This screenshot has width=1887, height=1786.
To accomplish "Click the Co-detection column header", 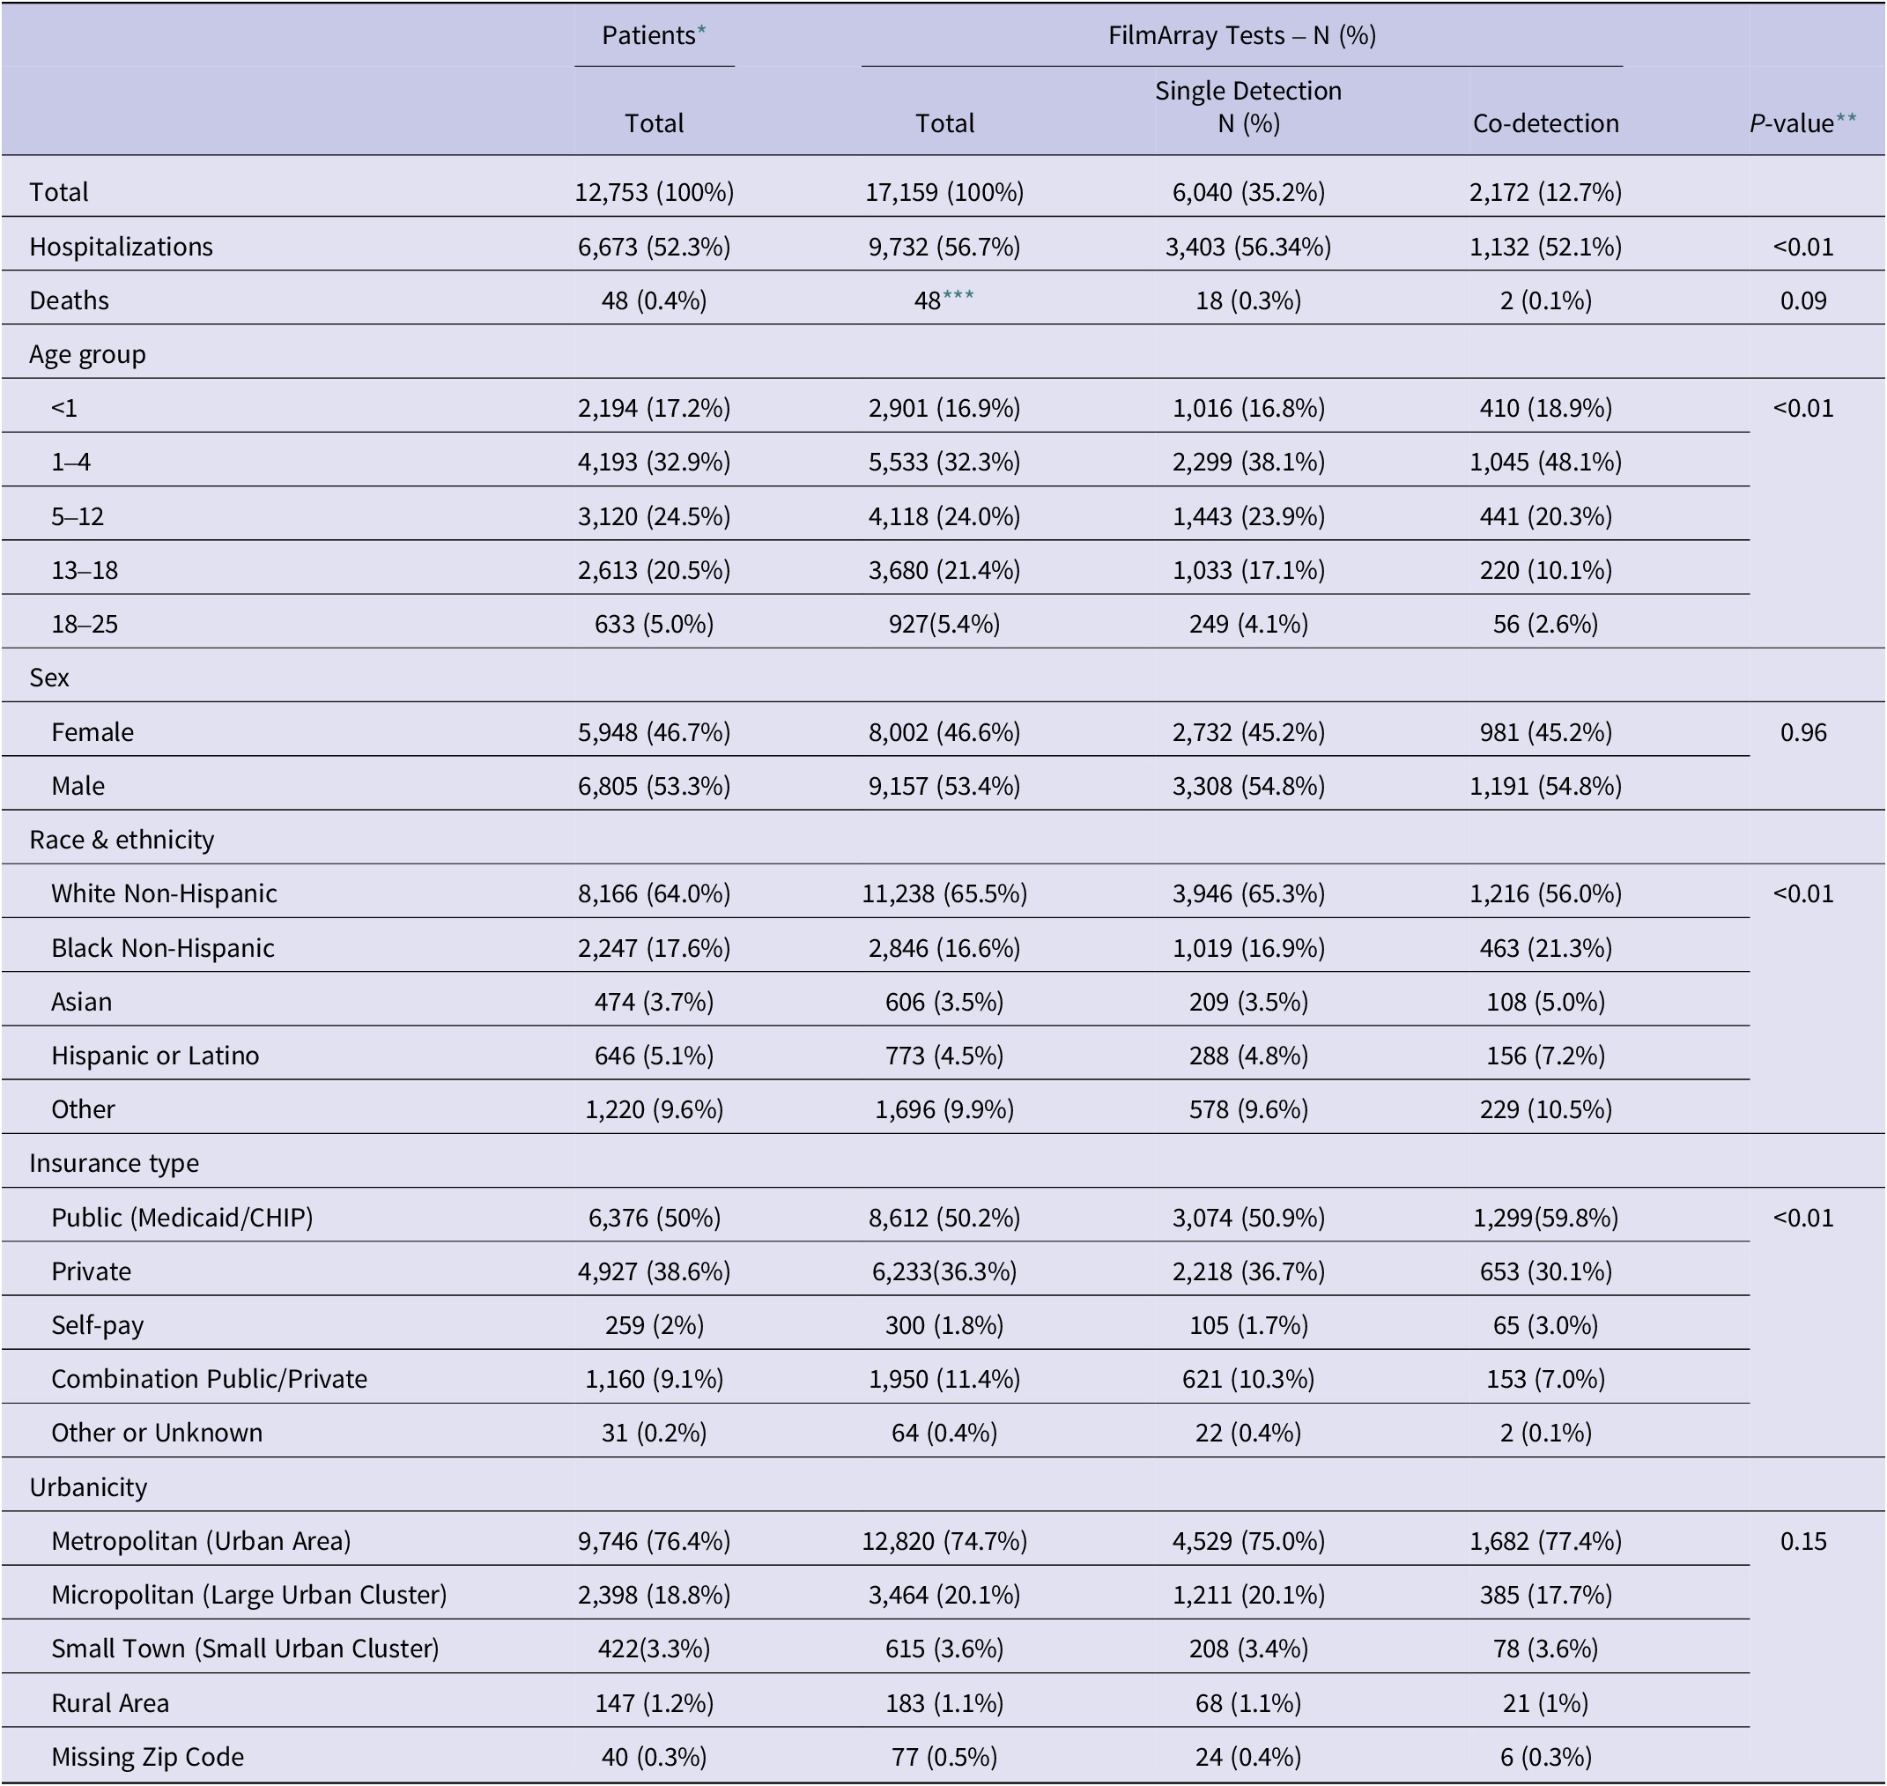I will pyautogui.click(x=1545, y=123).
